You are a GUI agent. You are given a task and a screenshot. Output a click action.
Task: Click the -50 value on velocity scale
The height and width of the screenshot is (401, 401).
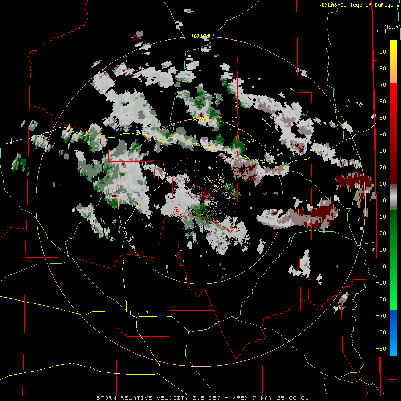[381, 283]
